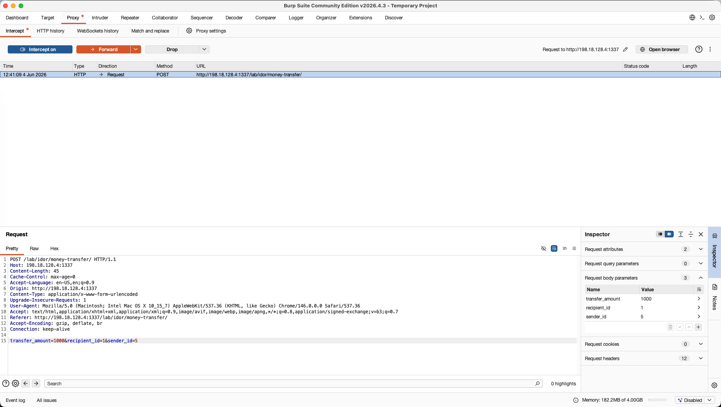This screenshot has width=721, height=407.
Task: Delete the selected body parameter via trash icon
Action: [670, 327]
